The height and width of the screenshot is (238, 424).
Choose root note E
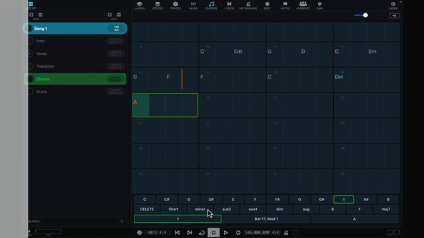(233, 200)
